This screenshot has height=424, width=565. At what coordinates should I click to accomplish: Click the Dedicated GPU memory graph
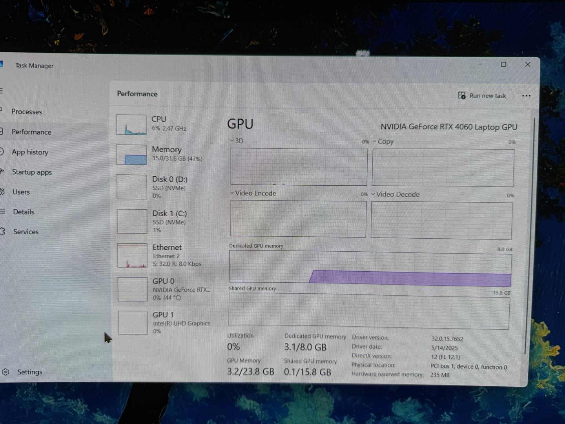(370, 269)
